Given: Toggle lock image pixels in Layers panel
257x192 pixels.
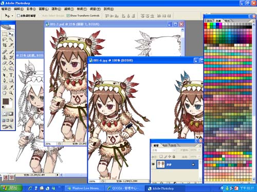Looking at the screenshot, I should tap(166, 156).
